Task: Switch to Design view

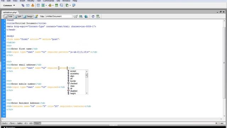Action: click(28, 17)
